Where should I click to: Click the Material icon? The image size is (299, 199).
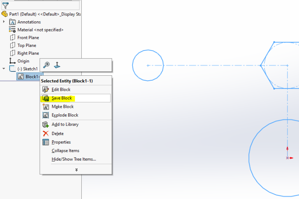pos(12,29)
